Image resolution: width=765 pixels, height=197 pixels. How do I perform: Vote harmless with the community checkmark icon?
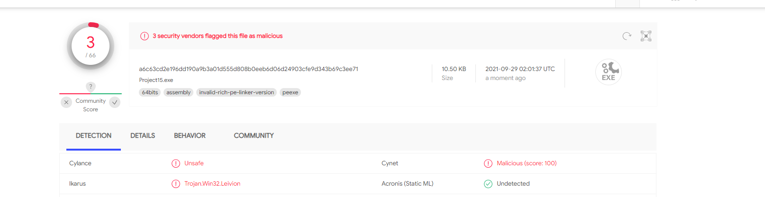pos(115,102)
